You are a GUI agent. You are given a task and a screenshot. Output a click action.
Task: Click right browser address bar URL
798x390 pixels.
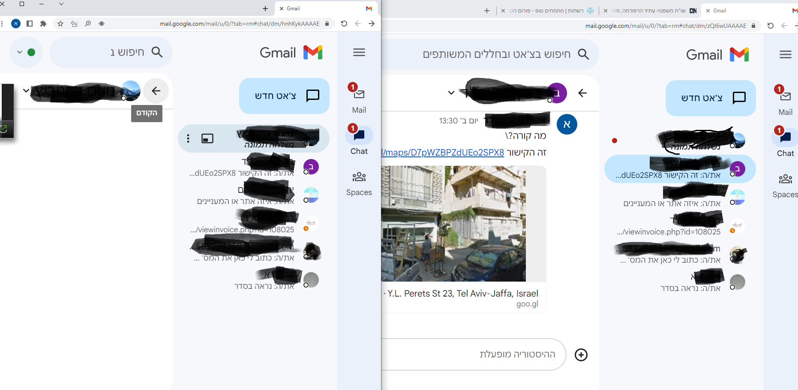tap(666, 26)
